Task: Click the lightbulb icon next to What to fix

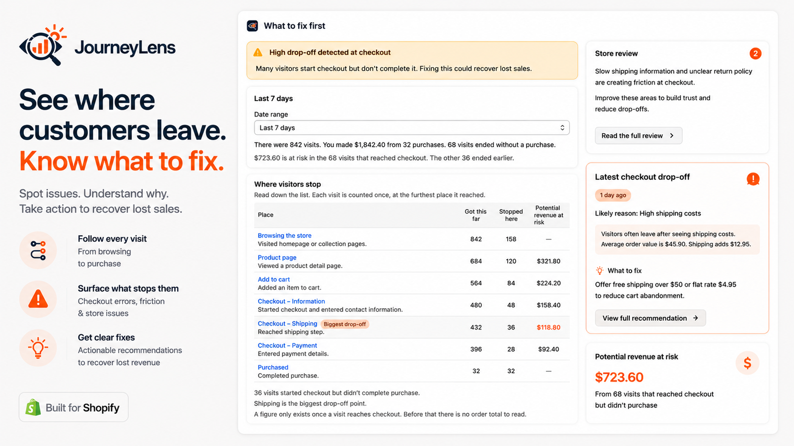Action: [x=599, y=271]
